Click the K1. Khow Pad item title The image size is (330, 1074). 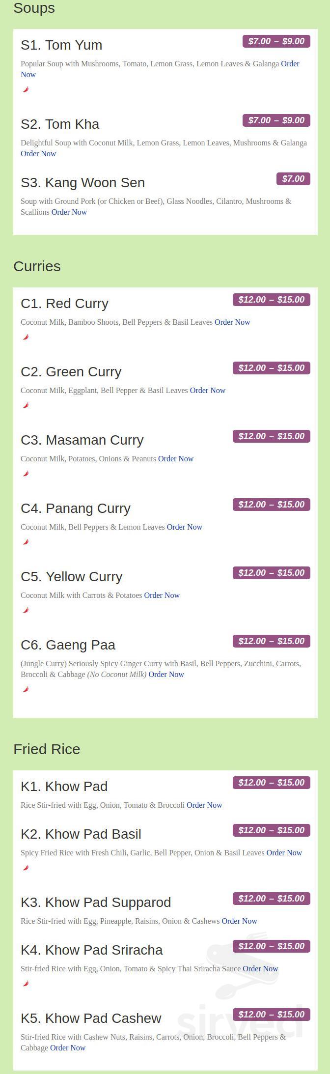point(64,786)
